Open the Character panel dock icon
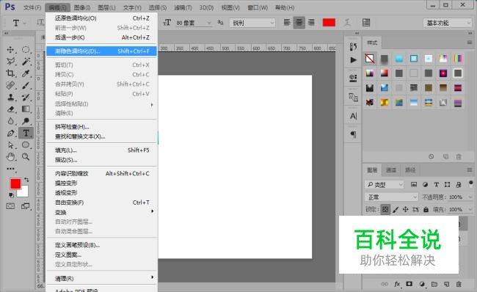Image resolution: width=477 pixels, height=292 pixels. pos(353,116)
